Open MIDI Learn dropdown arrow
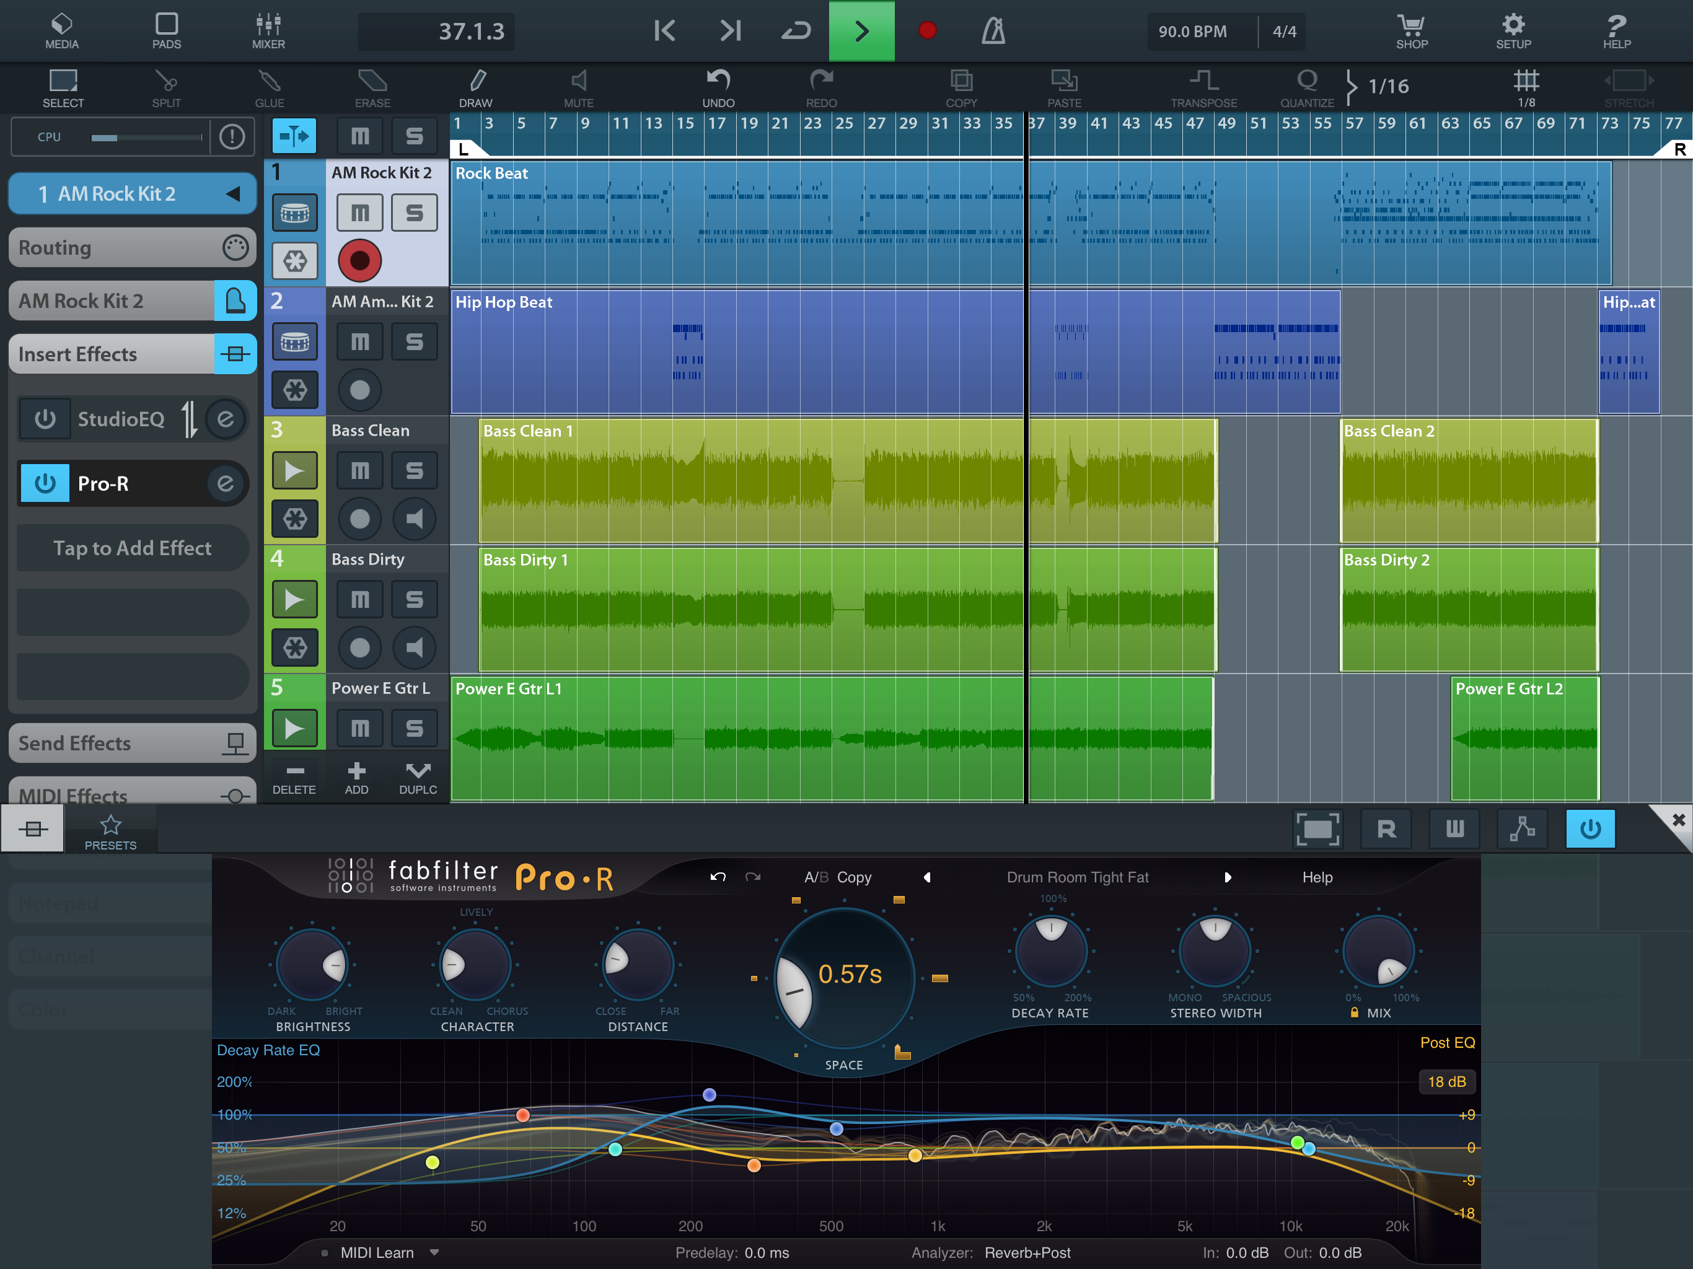The image size is (1693, 1269). [x=434, y=1253]
